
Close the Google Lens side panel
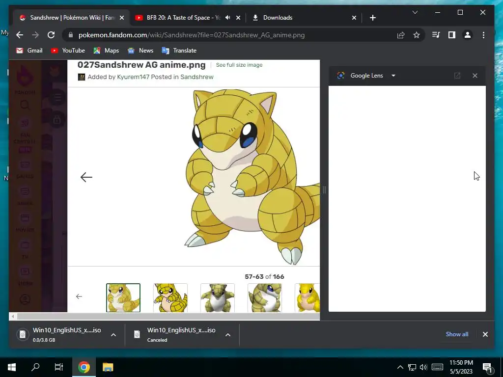click(x=475, y=76)
